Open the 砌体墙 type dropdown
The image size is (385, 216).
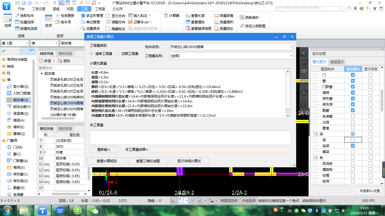pos(72,43)
